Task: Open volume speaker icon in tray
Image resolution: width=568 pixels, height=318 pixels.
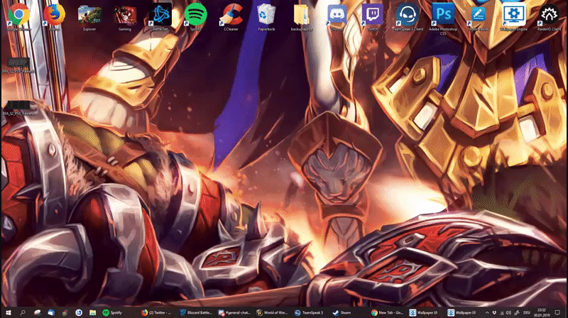Action: coord(508,312)
